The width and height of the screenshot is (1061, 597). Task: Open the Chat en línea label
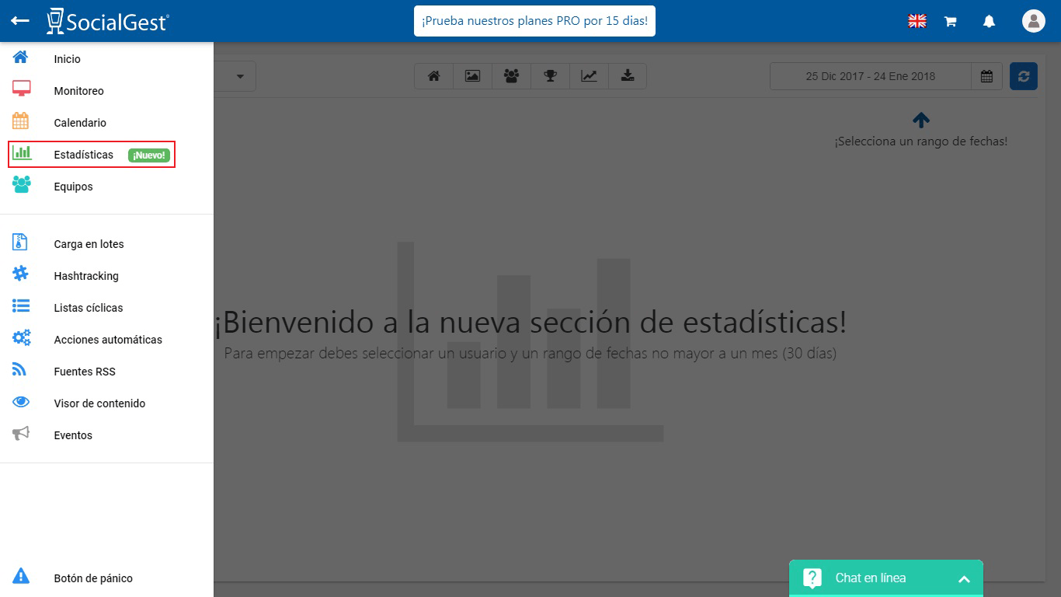tap(871, 578)
